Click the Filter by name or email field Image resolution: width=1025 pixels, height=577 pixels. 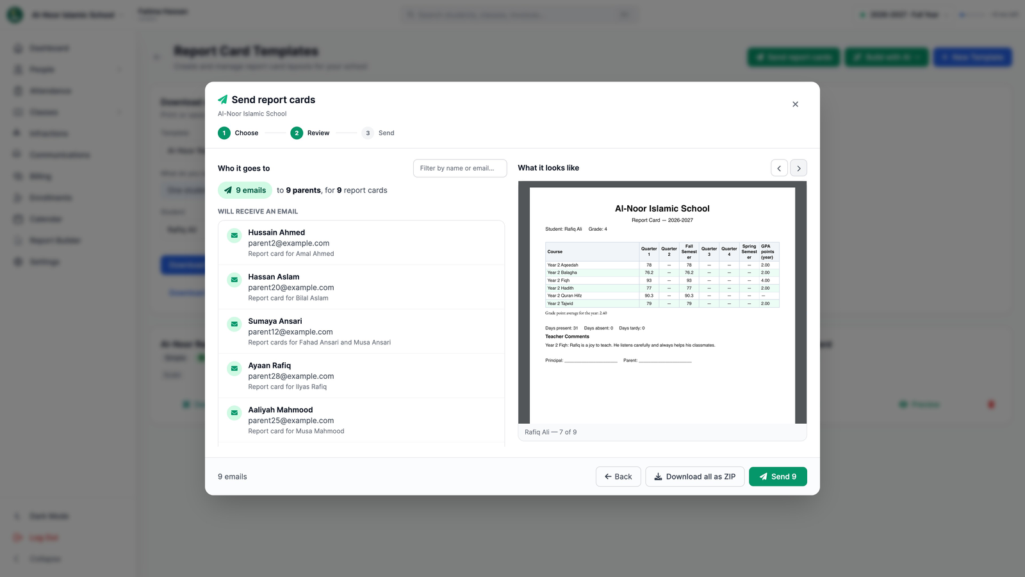460,168
